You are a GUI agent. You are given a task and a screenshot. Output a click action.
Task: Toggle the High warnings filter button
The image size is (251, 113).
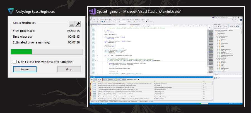105,79
